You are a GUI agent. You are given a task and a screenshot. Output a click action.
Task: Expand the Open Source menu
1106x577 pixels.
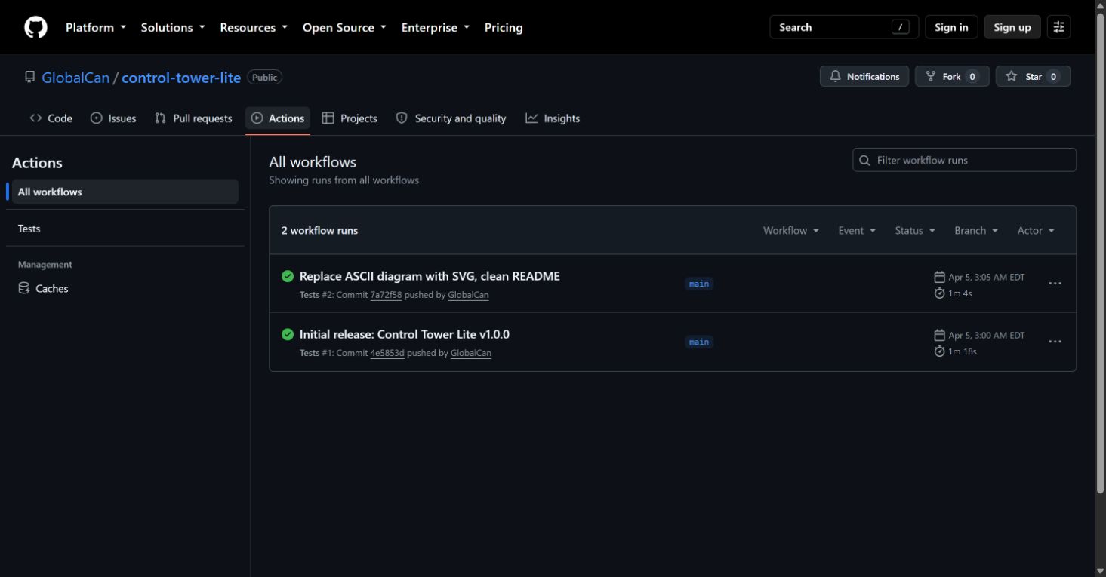344,27
